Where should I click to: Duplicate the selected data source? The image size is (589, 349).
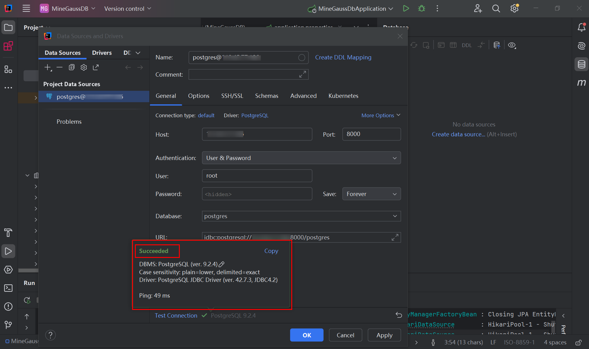click(72, 67)
